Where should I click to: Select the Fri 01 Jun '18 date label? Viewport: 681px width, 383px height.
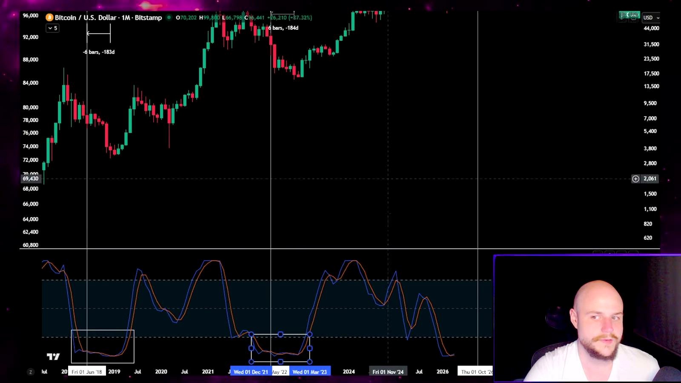pos(87,372)
